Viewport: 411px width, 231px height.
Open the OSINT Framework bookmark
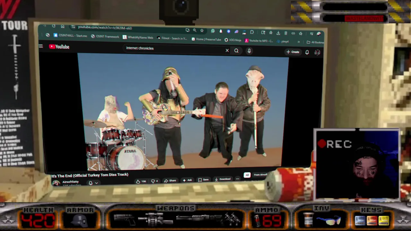click(x=105, y=37)
